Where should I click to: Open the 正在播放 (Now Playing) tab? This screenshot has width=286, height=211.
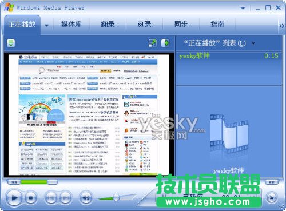coord(22,25)
